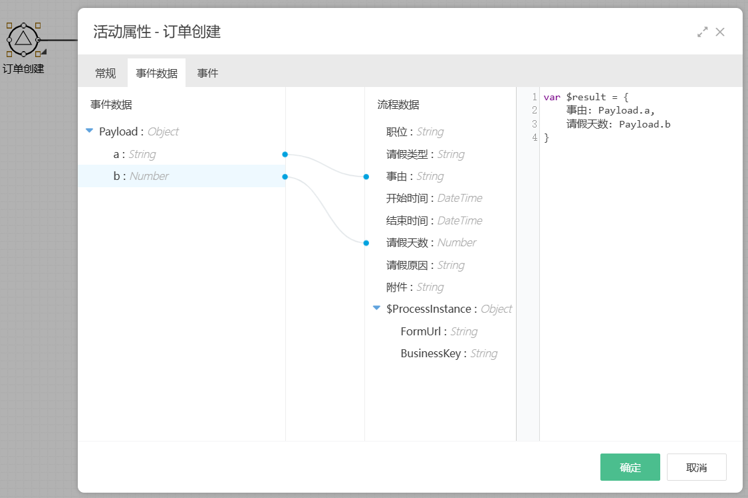
Task: Switch to the 常规 tab
Action: (105, 74)
